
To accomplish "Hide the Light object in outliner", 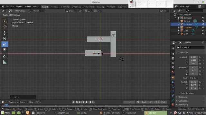I will 203,34.
